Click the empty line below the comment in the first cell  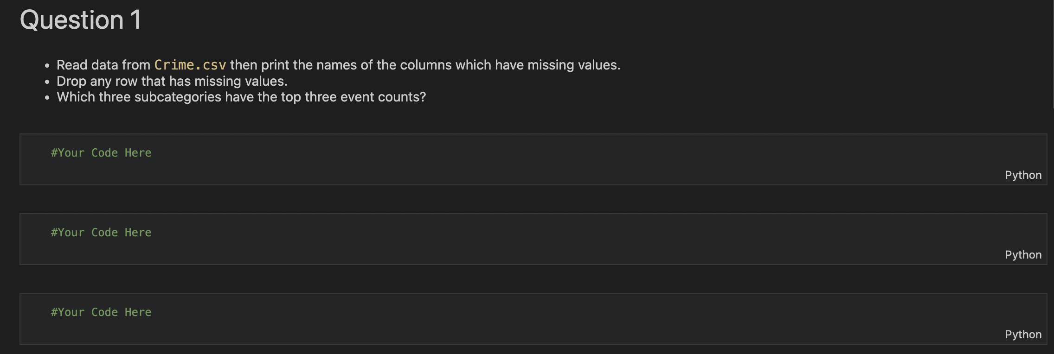coord(510,171)
